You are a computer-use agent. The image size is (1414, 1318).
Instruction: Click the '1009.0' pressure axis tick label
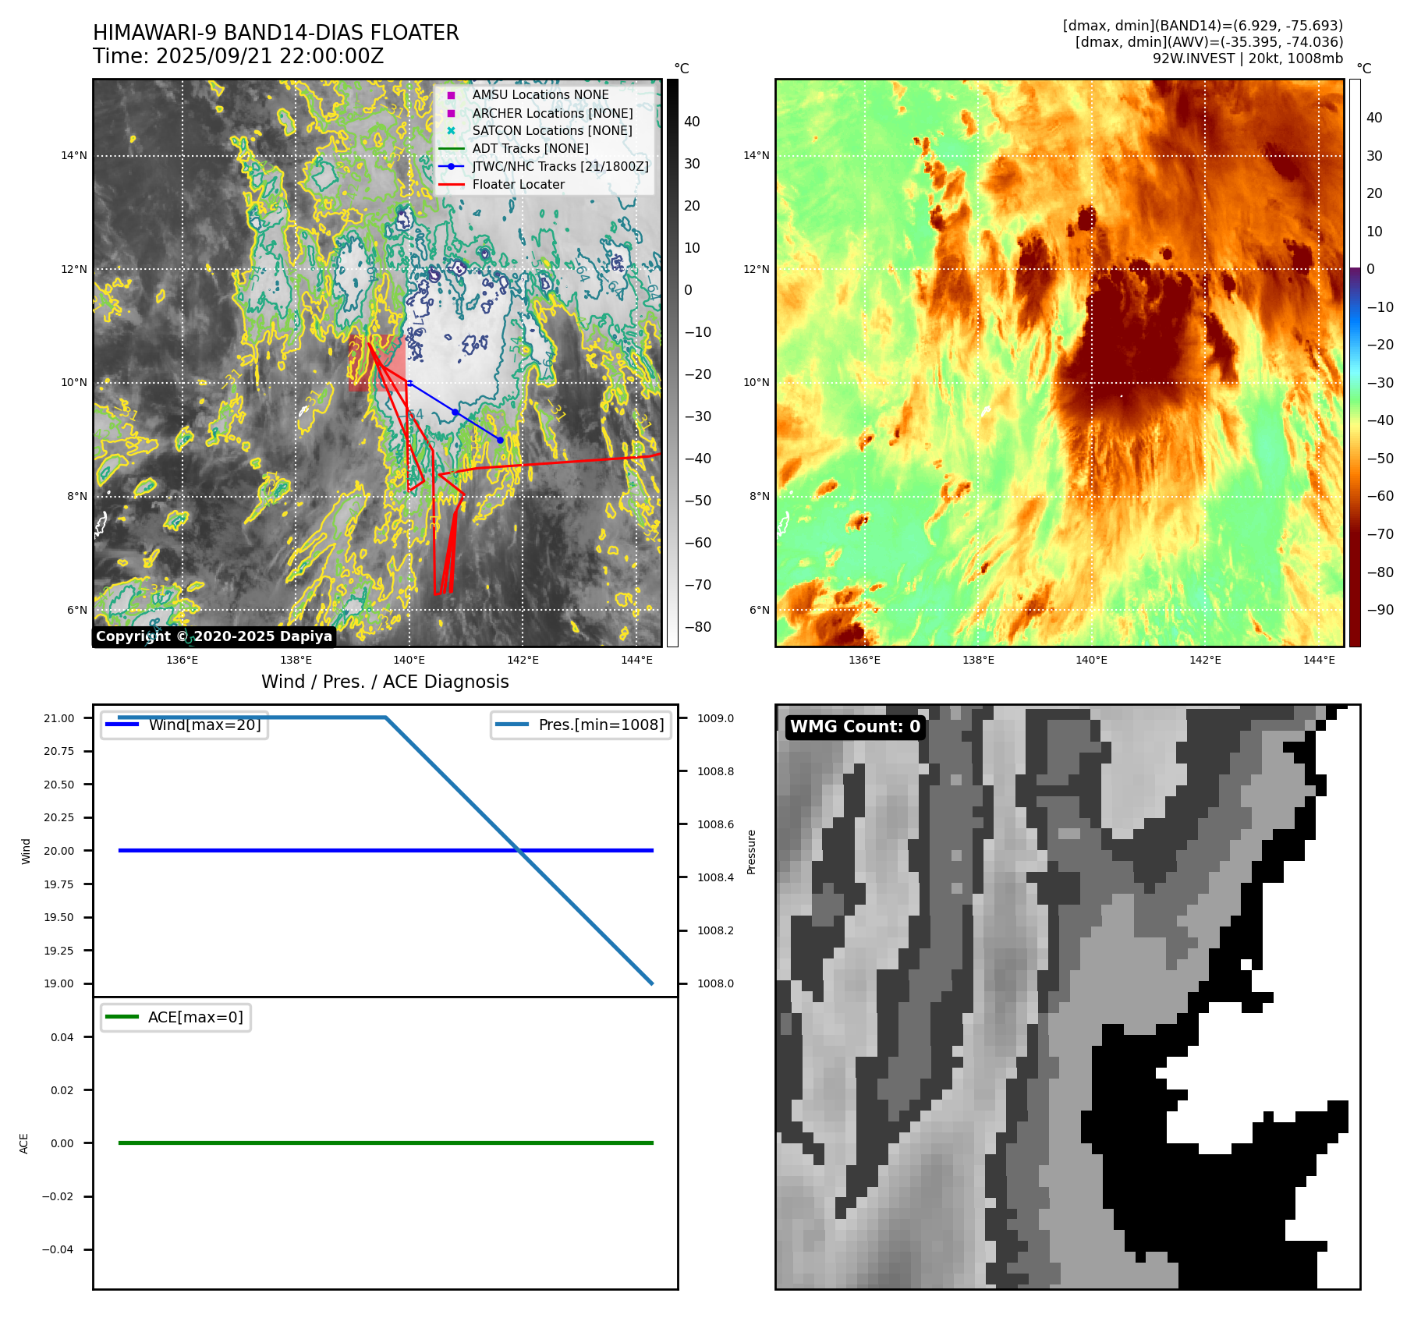[x=715, y=718]
